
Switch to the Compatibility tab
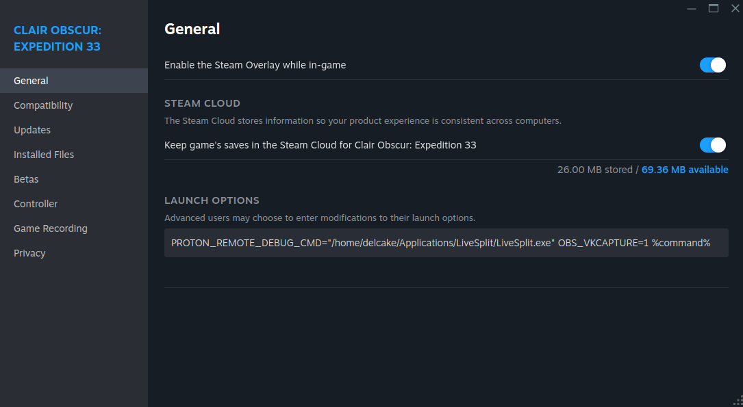[x=43, y=105]
